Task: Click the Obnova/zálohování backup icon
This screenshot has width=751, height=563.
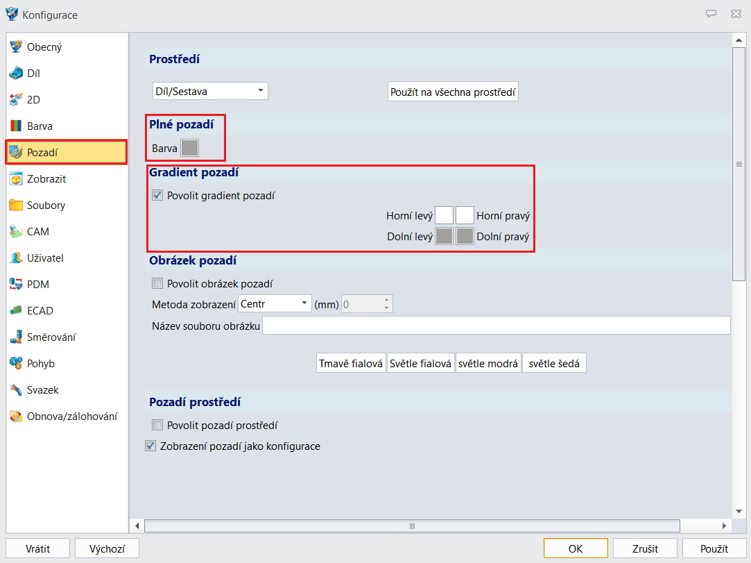Action: click(x=16, y=416)
